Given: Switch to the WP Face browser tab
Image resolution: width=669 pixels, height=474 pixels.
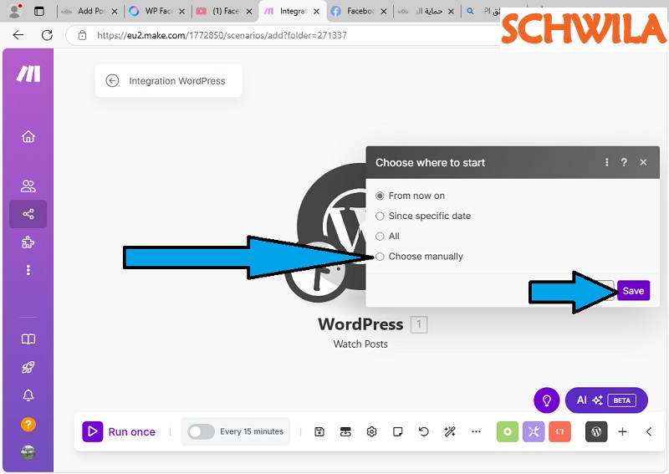Looking at the screenshot, I should click(157, 11).
